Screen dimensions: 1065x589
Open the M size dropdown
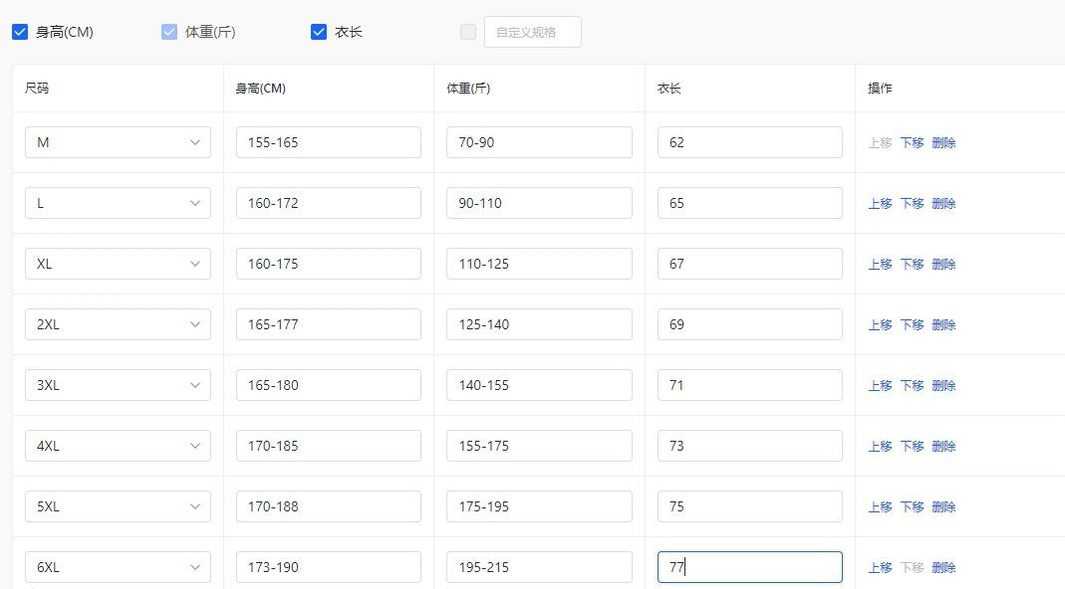[x=118, y=142]
